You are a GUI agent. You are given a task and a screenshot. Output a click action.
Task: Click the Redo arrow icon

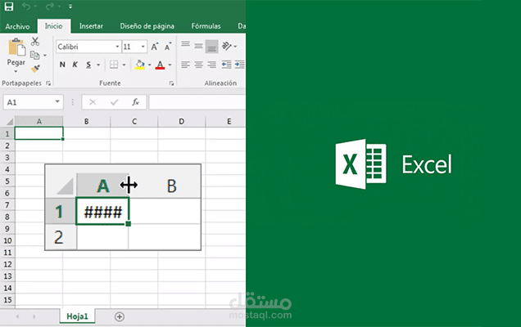[x=49, y=7]
